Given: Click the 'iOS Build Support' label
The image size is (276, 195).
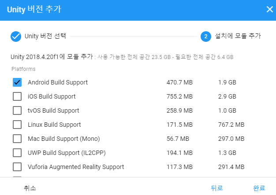Looking at the screenshot, I should 52,97.
